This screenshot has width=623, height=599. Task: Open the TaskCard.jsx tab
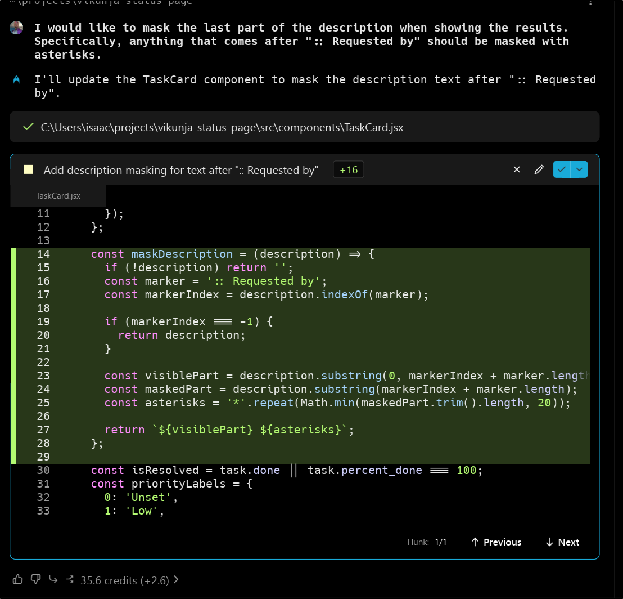(x=58, y=196)
